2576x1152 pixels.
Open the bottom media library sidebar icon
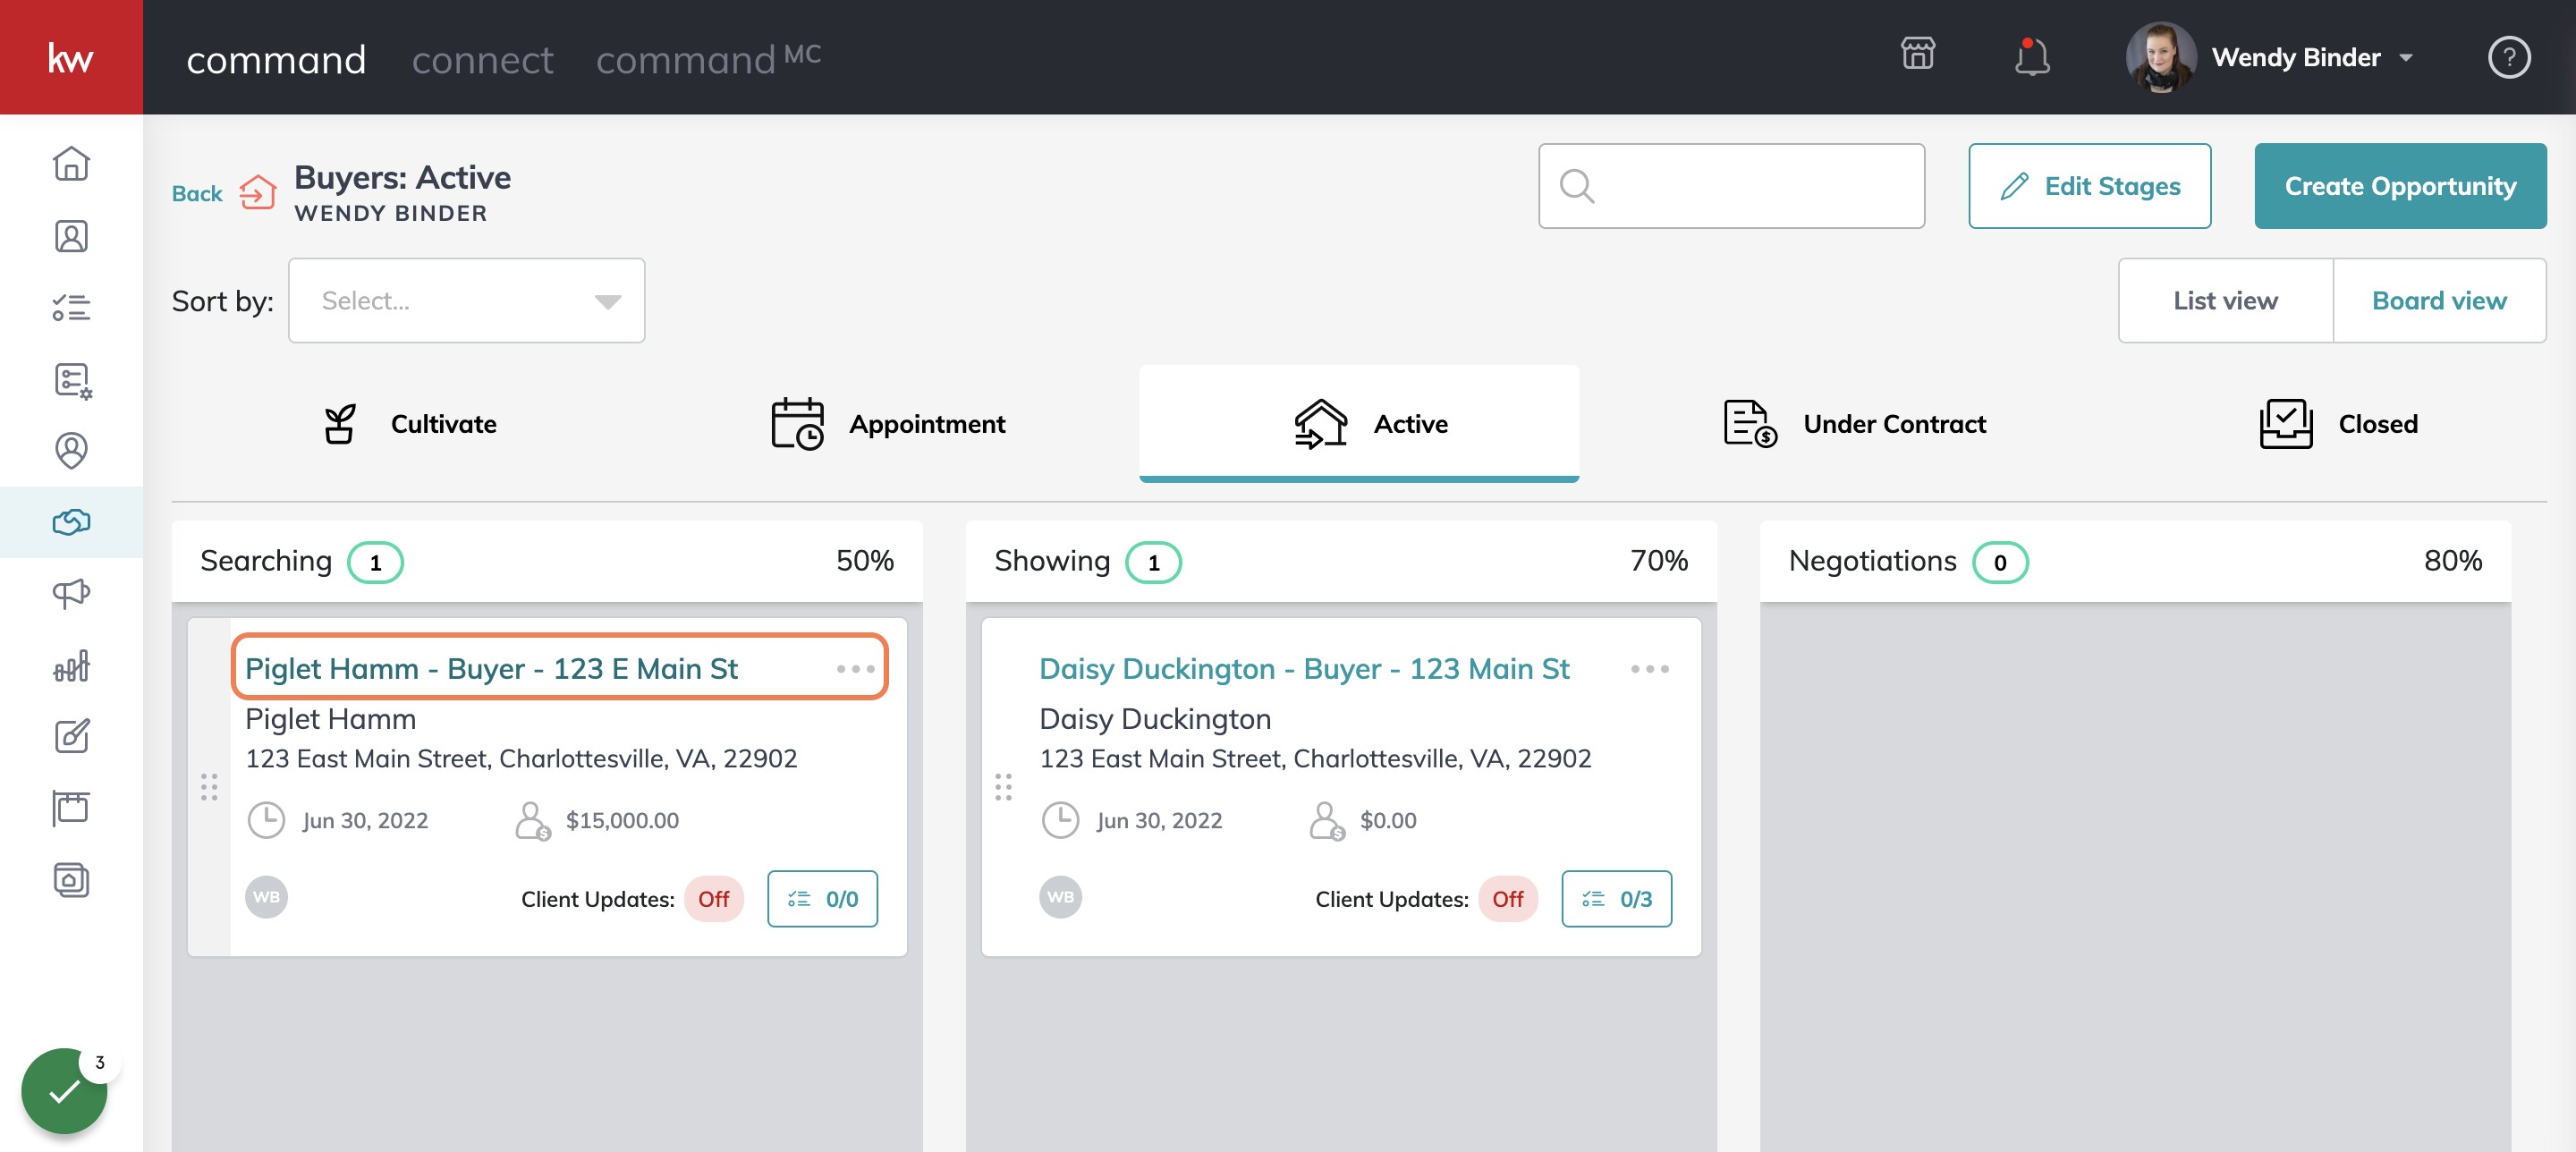[x=71, y=880]
